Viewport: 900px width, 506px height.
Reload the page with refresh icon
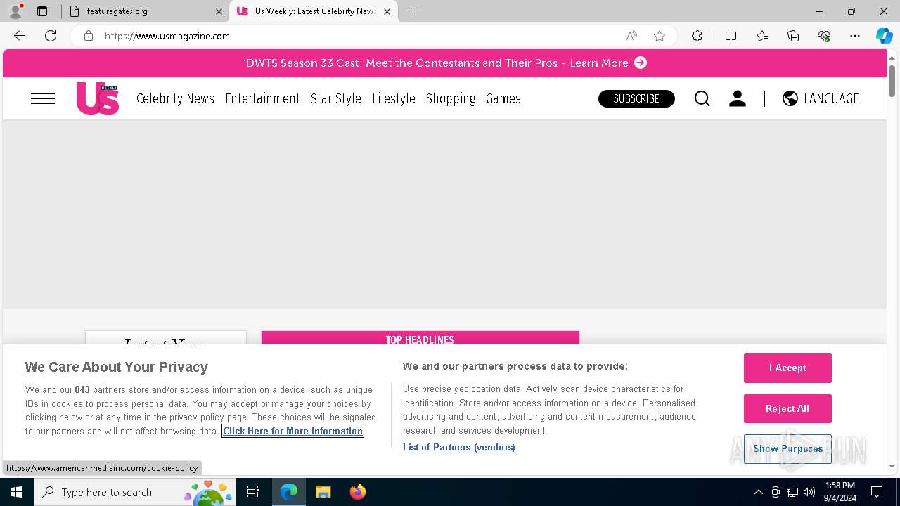(51, 36)
